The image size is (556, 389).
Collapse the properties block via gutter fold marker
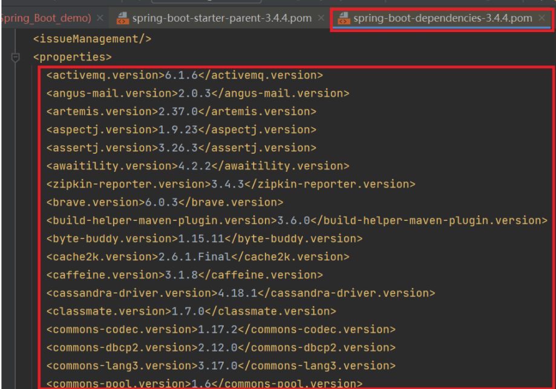[x=15, y=57]
